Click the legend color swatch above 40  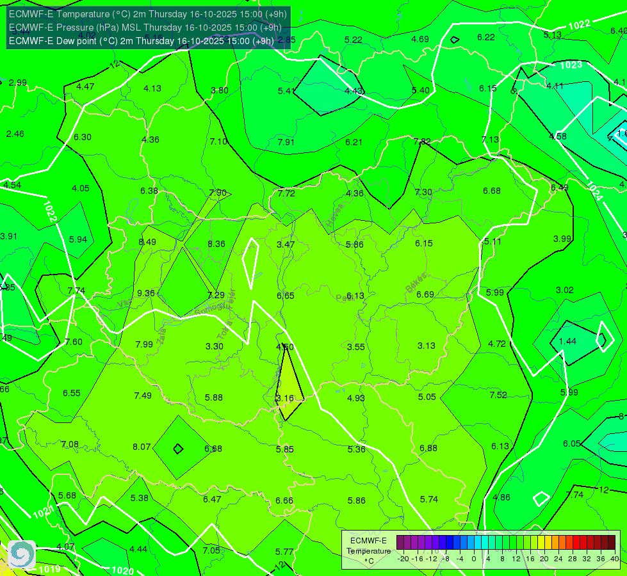click(x=612, y=543)
